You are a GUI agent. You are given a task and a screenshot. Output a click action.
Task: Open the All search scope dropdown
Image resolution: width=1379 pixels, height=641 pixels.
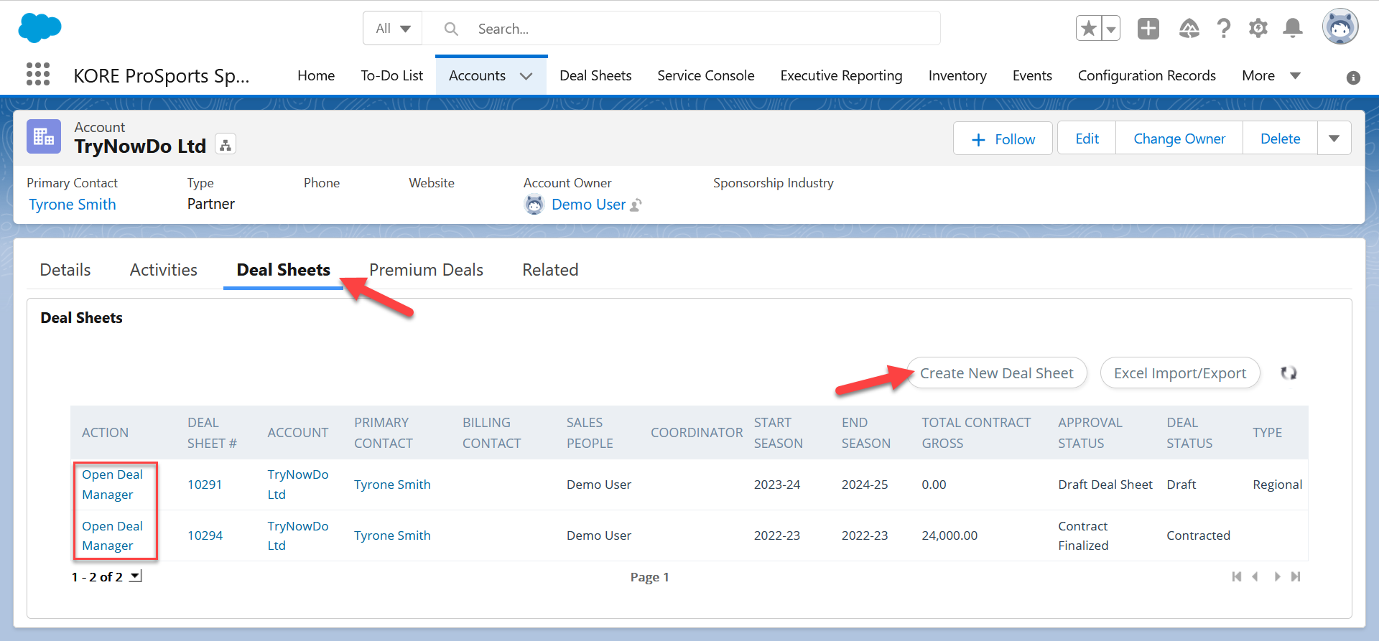393,29
